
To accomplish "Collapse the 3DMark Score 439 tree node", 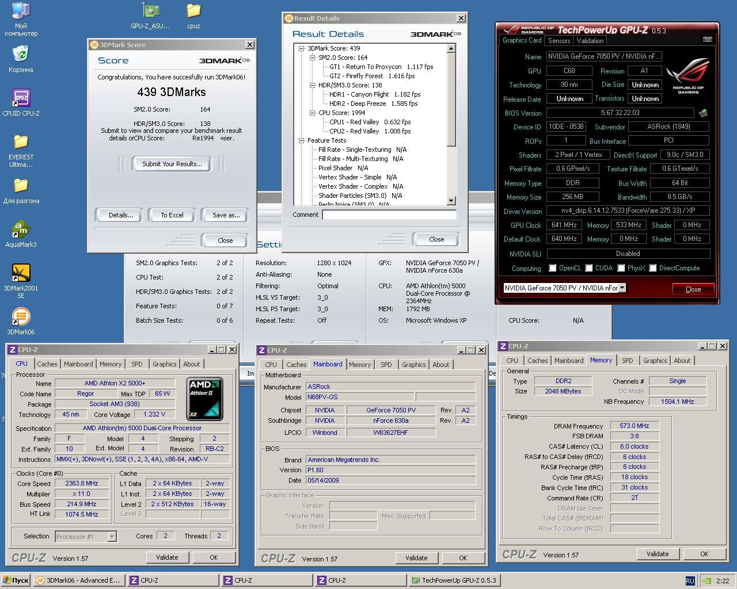I will [x=301, y=48].
